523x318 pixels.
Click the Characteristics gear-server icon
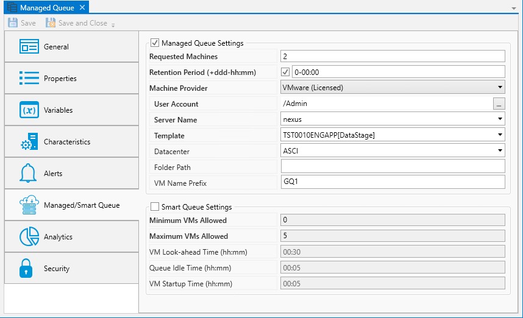pos(29,141)
